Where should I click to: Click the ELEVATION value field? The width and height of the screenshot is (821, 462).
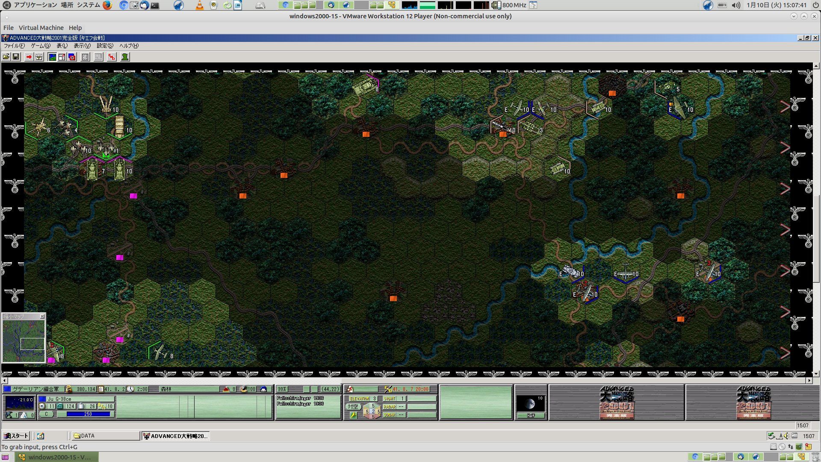click(375, 399)
